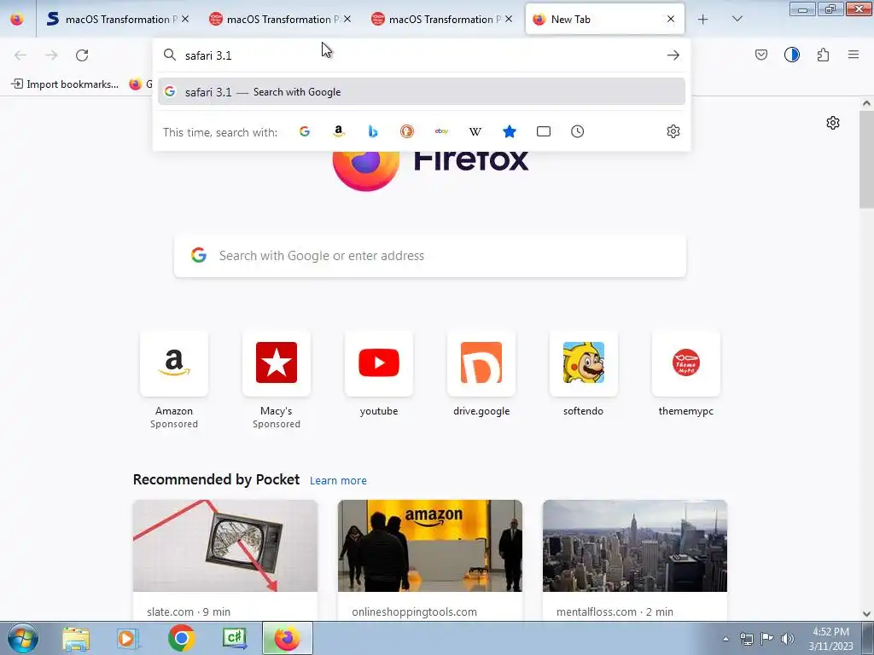Search this time with Wikipedia
The image size is (874, 655).
coord(475,131)
